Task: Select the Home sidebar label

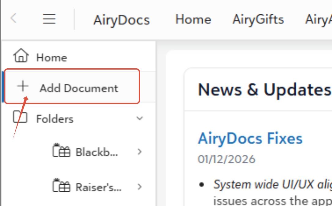Action: pyautogui.click(x=52, y=57)
